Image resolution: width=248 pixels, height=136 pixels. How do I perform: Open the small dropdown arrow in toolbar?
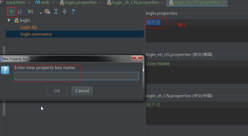click(x=41, y=13)
